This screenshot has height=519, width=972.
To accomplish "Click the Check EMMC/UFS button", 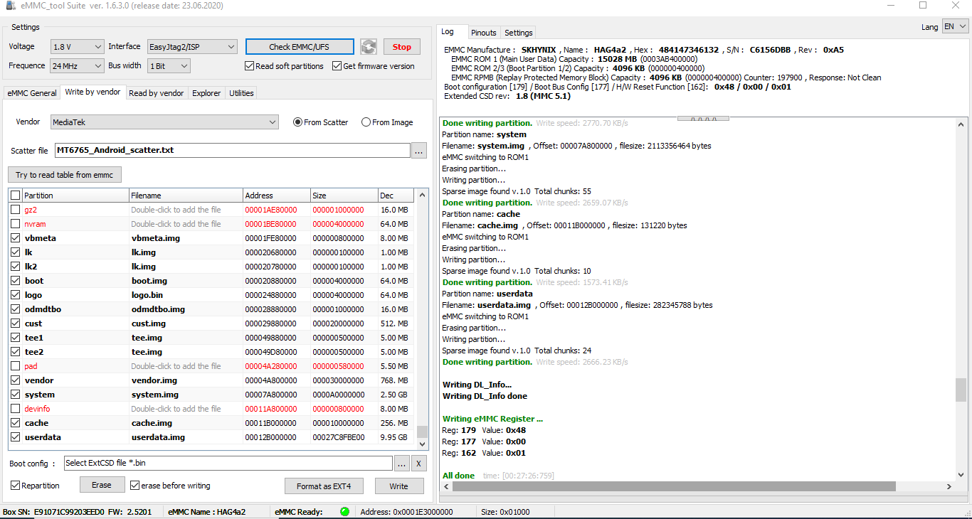I will click(x=300, y=47).
